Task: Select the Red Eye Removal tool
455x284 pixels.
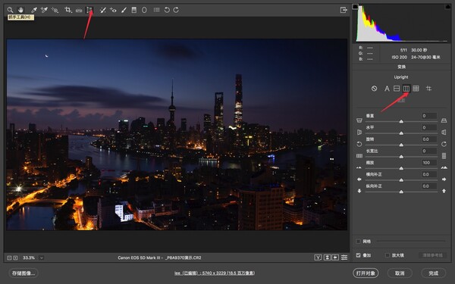Action: [113, 10]
